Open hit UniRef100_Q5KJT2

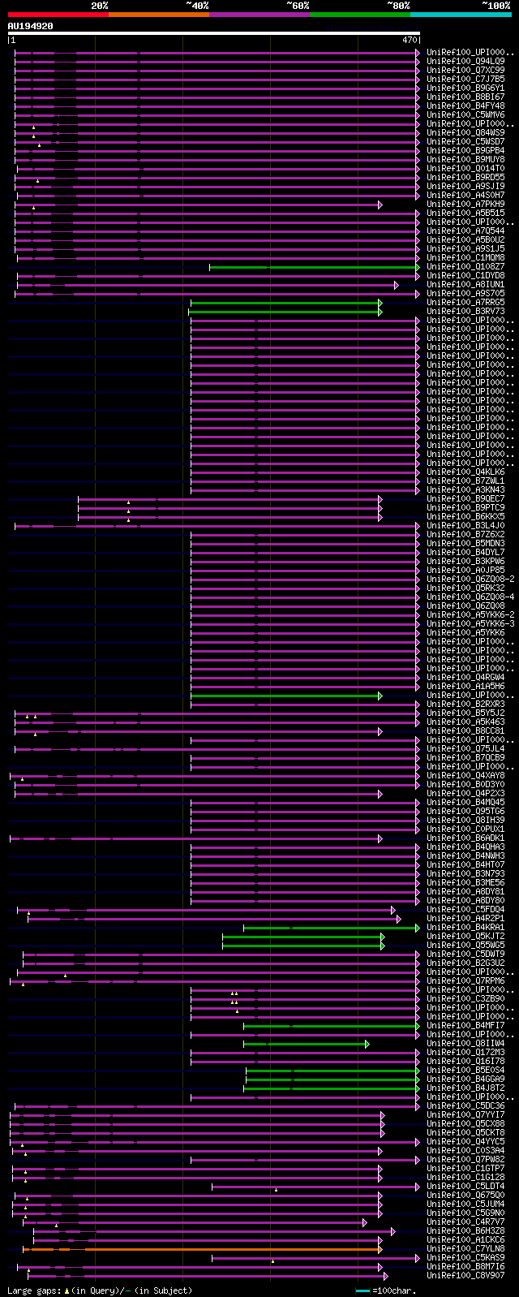tap(465, 936)
